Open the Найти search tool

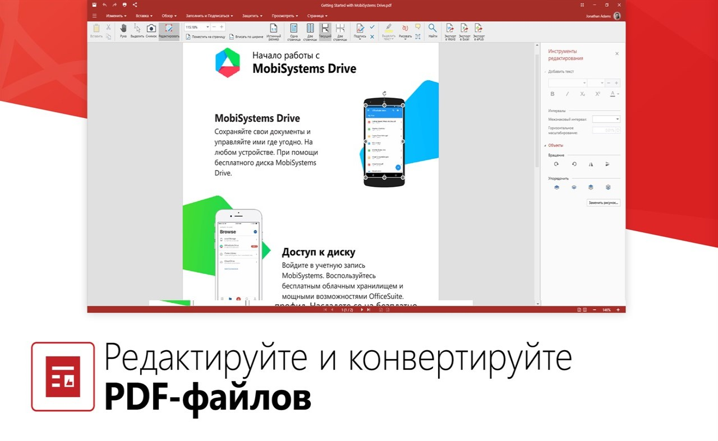[x=432, y=31]
